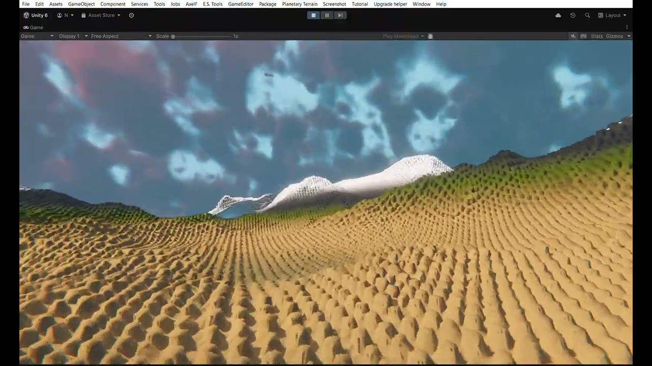Open Unity Cloud services via the cloud icon

pyautogui.click(x=558, y=15)
